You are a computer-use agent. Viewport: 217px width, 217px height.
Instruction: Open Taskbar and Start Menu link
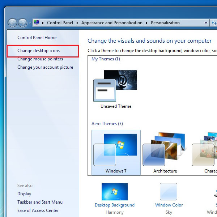coord(40,202)
